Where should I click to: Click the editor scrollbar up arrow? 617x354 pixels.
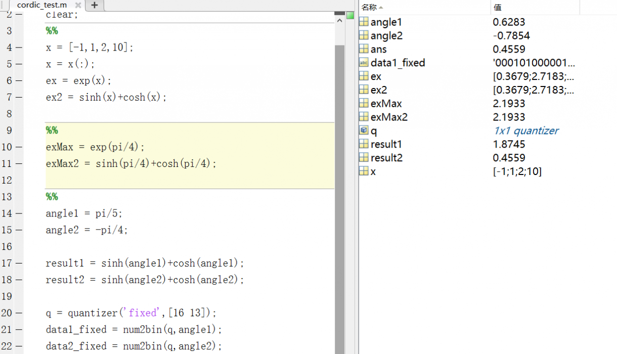click(x=340, y=21)
